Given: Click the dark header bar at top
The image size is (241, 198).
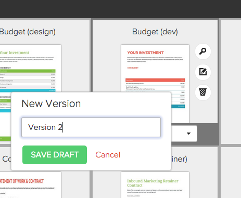Looking at the screenshot, I should (x=120, y=9).
